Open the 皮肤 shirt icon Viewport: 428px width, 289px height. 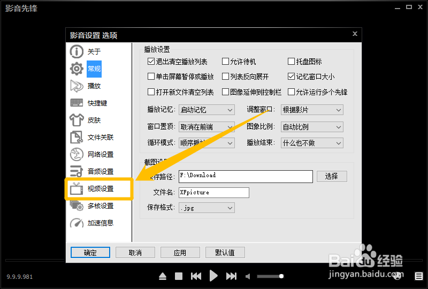pos(77,120)
